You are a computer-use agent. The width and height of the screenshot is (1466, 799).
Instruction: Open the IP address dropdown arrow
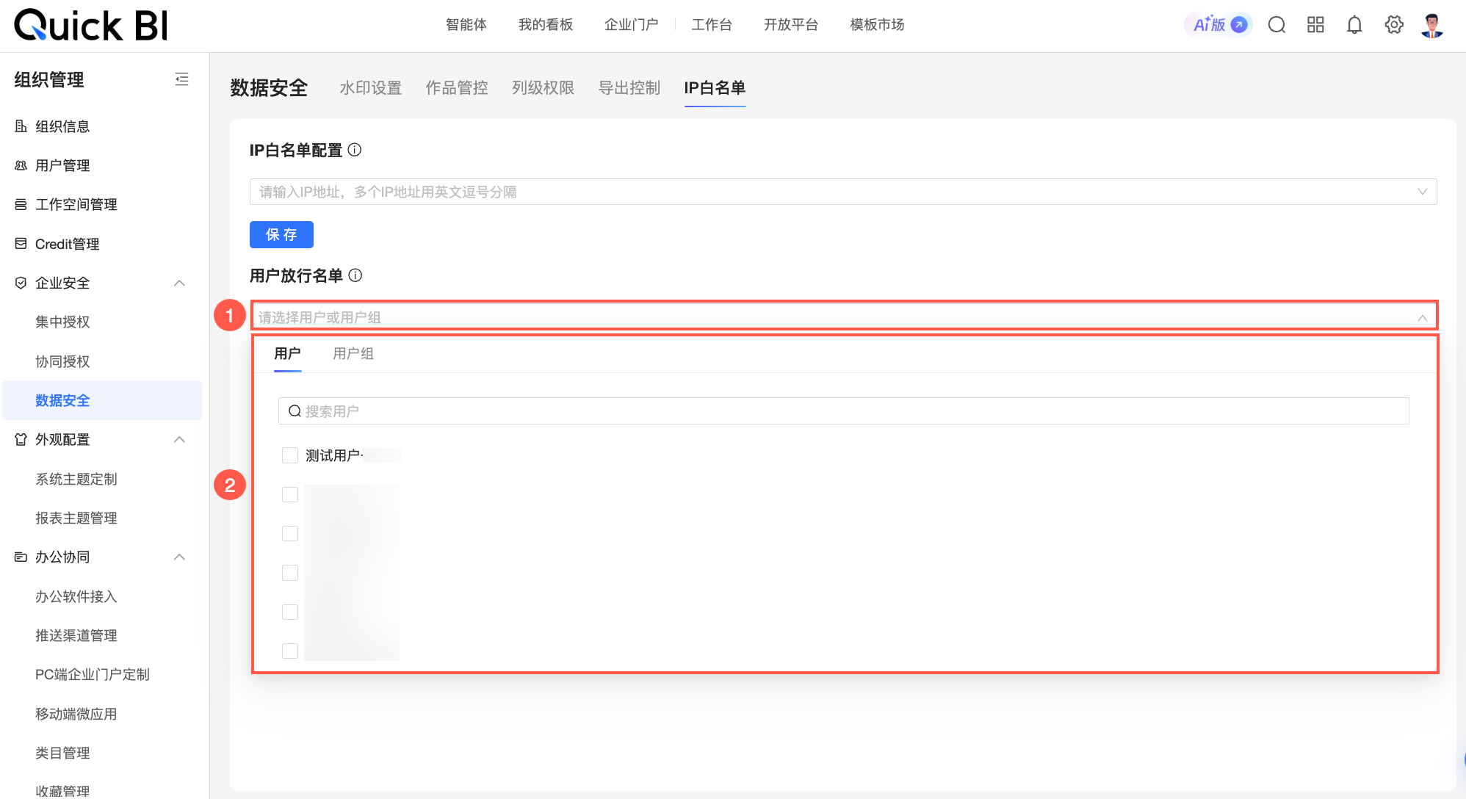coord(1423,192)
